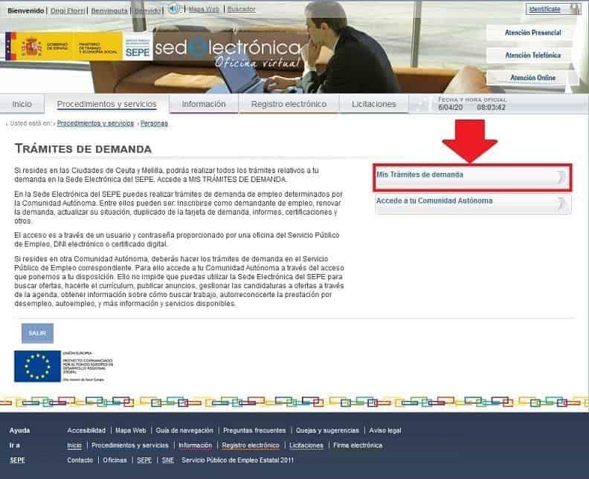
Task: Click Información footer link
Action: [196, 446]
